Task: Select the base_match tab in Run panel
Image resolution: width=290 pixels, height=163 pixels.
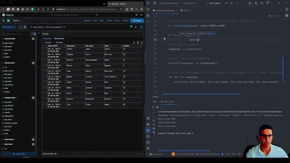Action: tap(168, 101)
